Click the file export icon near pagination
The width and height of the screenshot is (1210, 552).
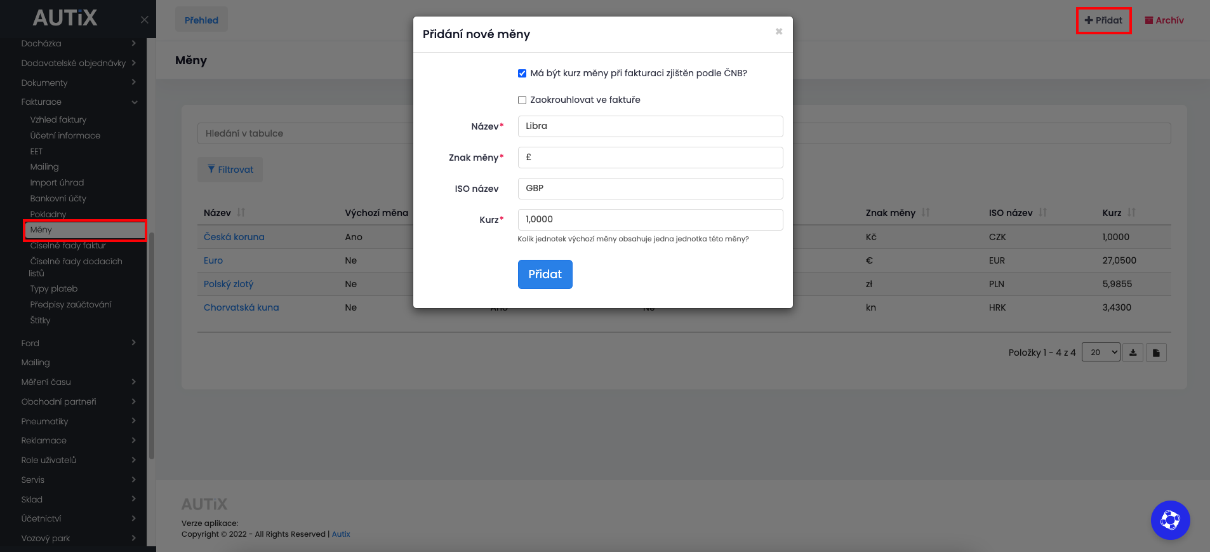coord(1156,353)
